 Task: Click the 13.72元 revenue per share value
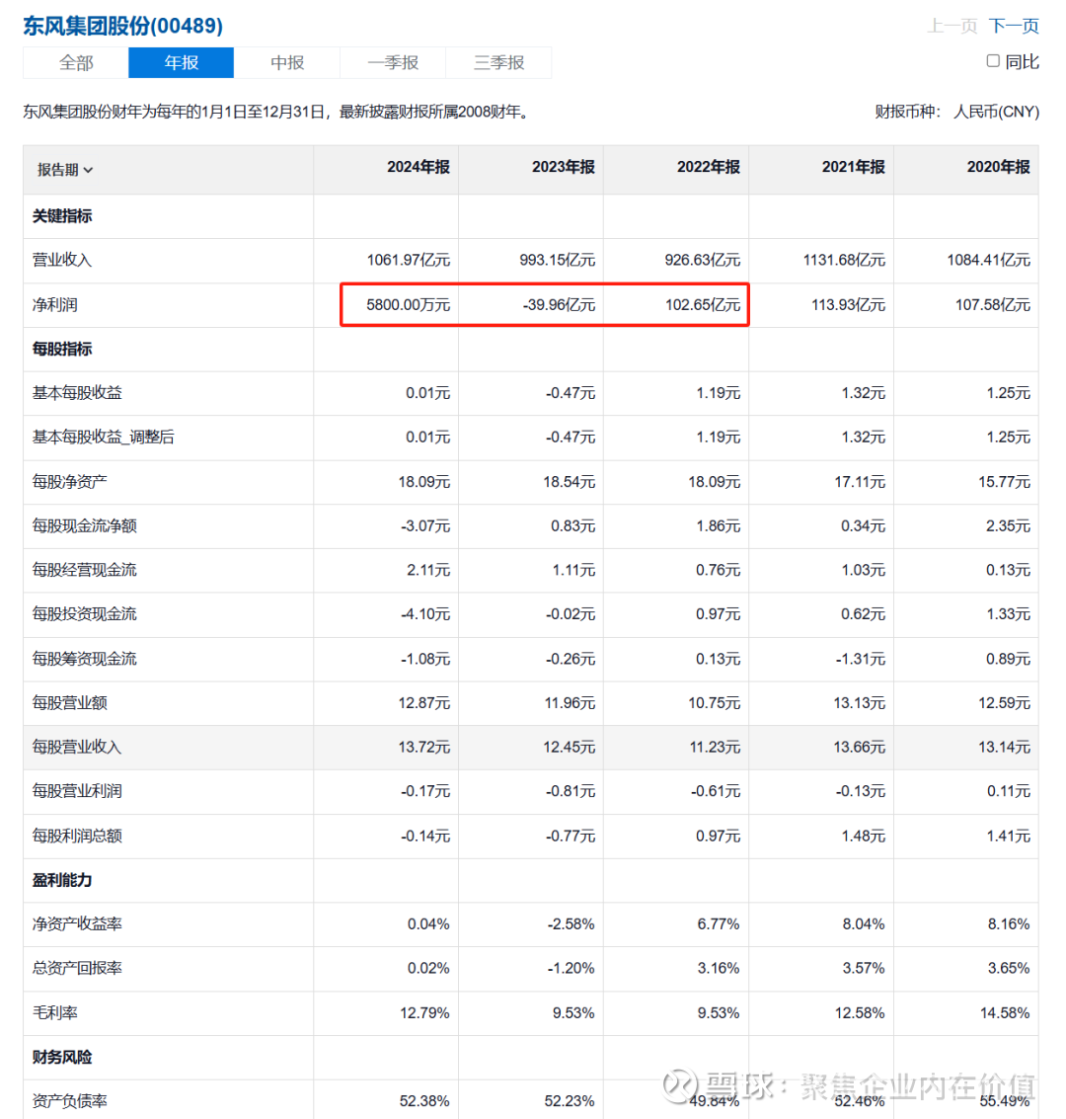click(x=424, y=748)
